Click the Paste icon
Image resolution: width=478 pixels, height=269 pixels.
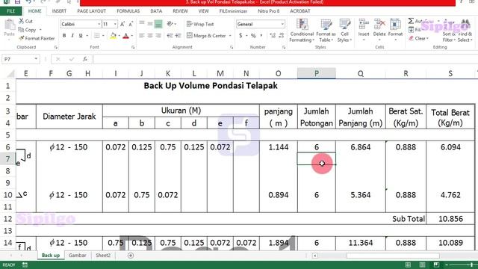[10, 25]
